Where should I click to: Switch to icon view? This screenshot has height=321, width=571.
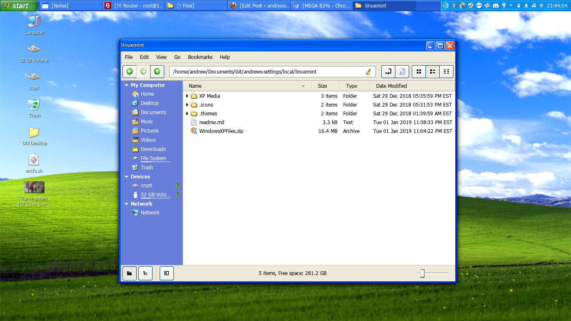pyautogui.click(x=419, y=71)
